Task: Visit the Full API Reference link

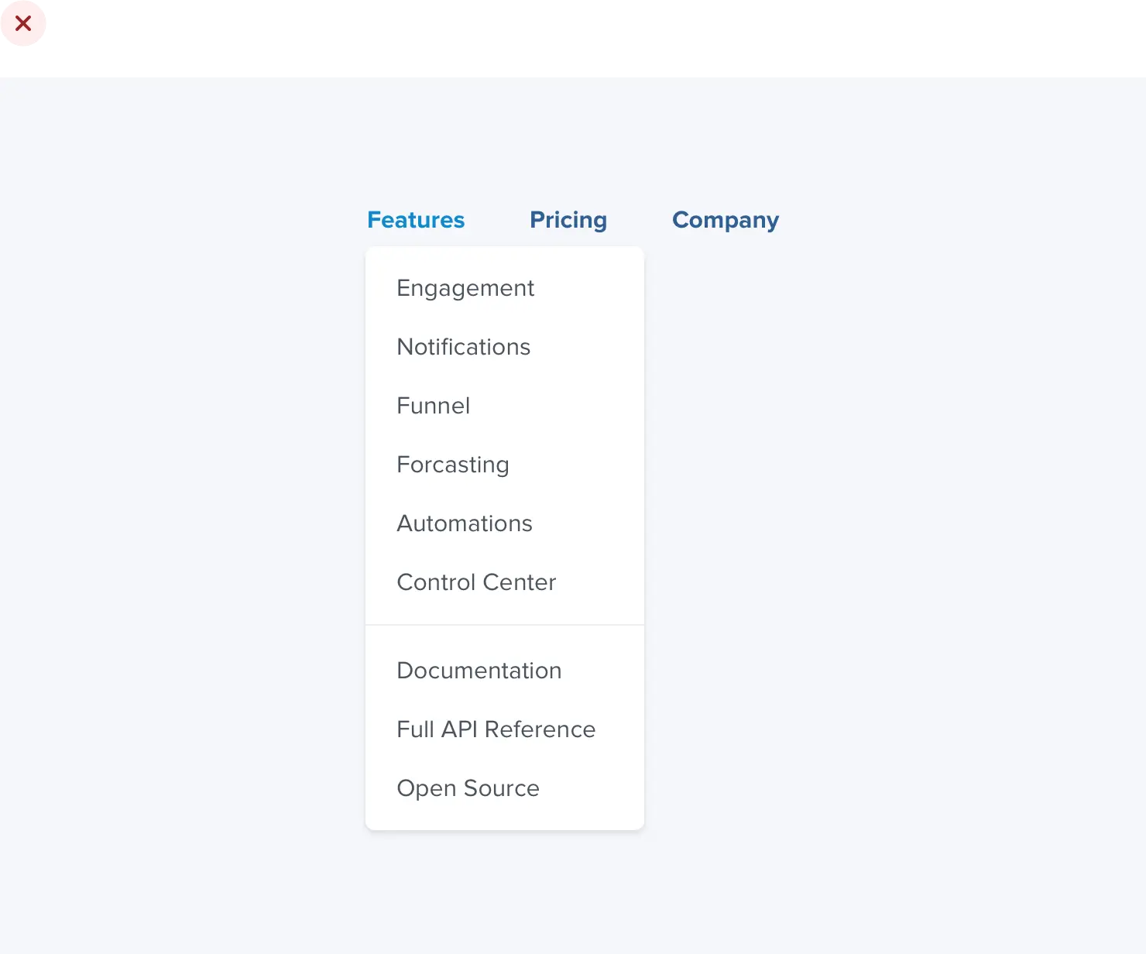Action: click(496, 729)
